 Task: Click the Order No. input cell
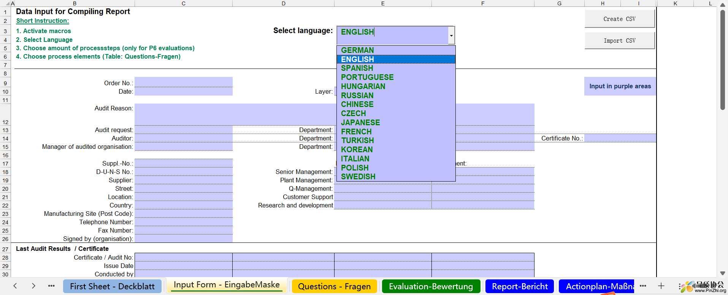184,82
